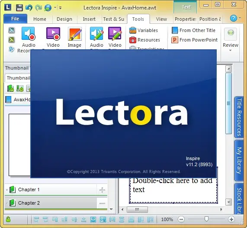Open the Lectora application menu icon
This screenshot has width=247, height=228.
pos(7,7)
